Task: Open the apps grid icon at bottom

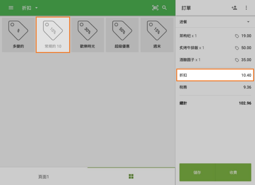Action: click(131, 176)
